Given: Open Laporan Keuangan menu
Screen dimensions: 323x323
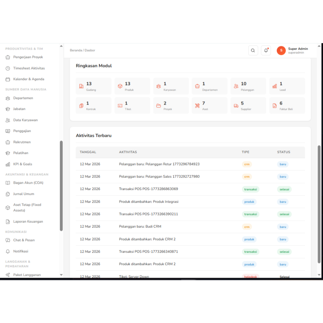Looking at the screenshot, I should click(28, 222).
